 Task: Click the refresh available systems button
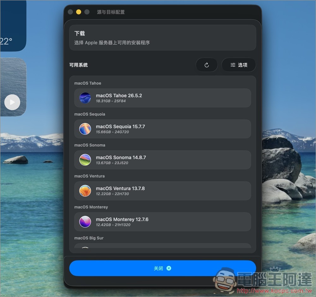(x=207, y=65)
